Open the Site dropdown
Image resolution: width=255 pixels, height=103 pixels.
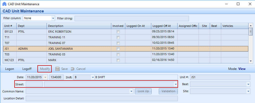pyautogui.click(x=248, y=91)
